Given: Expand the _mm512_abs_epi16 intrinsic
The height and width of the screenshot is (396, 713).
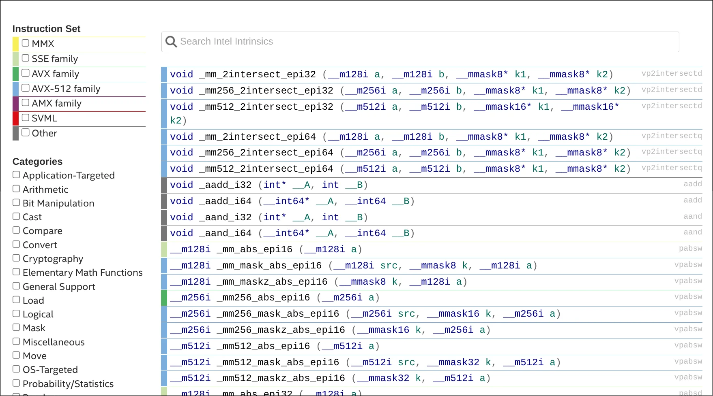Looking at the screenshot, I should pos(432,346).
